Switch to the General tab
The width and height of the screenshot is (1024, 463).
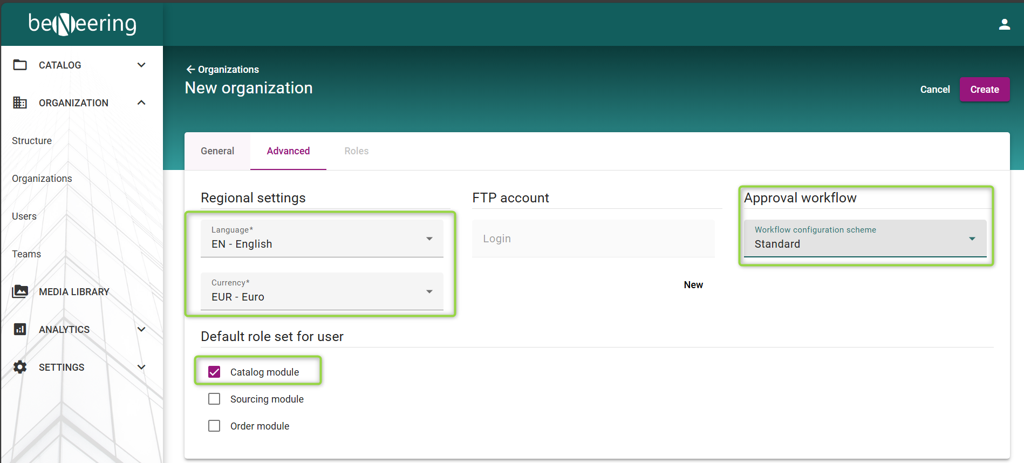point(217,151)
